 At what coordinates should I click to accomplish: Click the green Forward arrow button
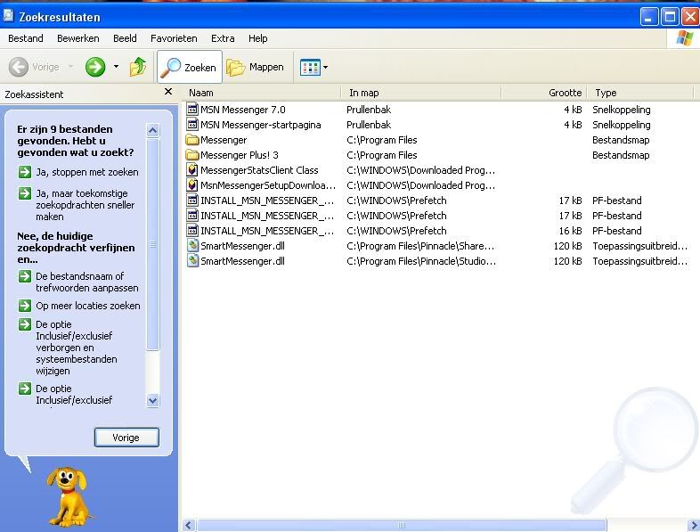[95, 67]
